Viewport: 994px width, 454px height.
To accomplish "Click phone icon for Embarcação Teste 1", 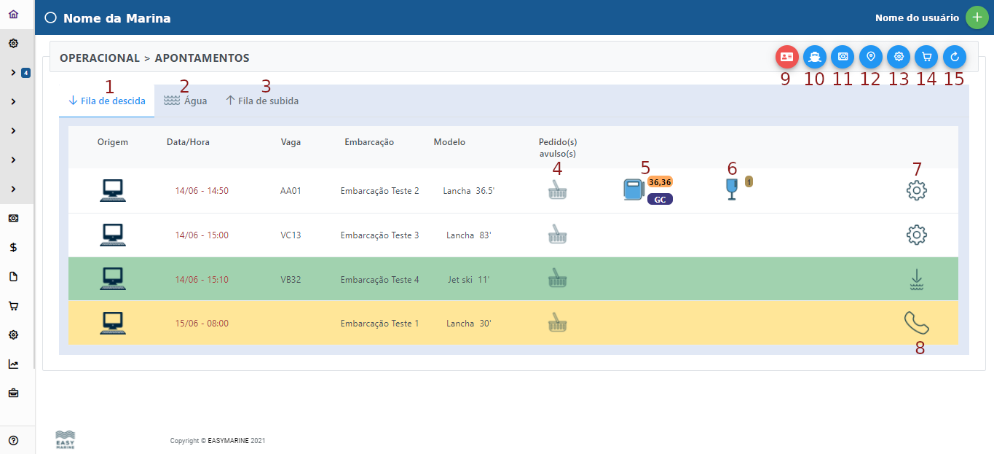I will pos(916,323).
